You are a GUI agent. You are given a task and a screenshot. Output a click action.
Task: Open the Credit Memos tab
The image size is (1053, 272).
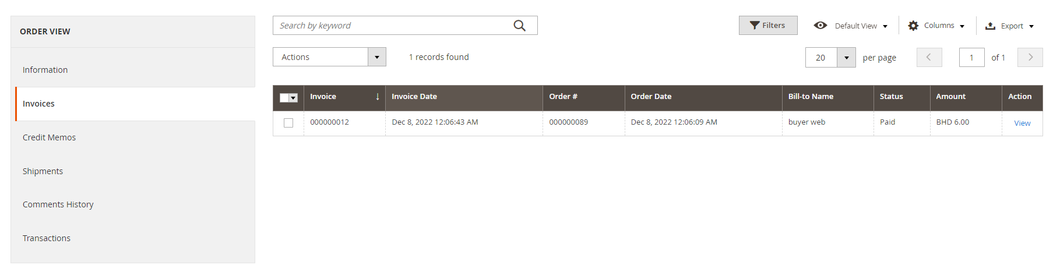[50, 137]
